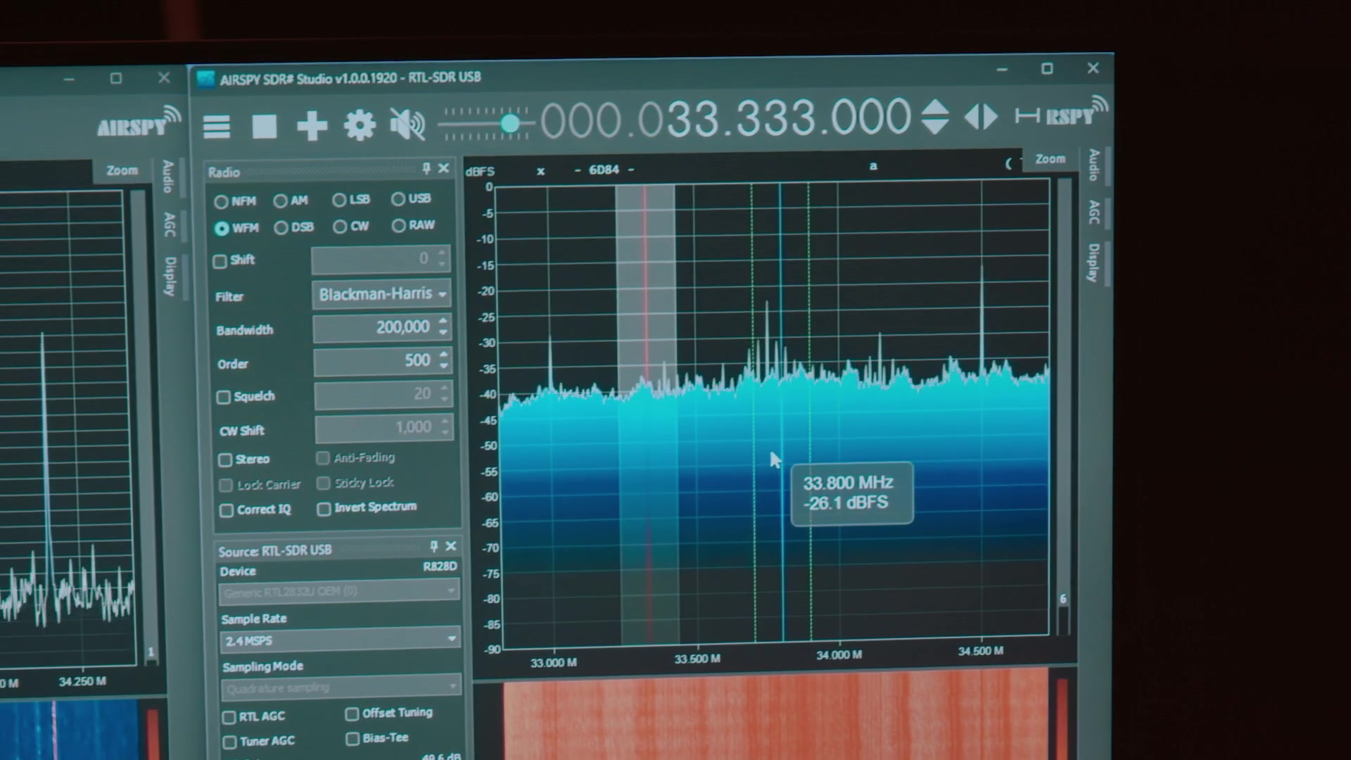
Task: Open the Generic RTL2832U device dropdown
Action: [x=339, y=591]
